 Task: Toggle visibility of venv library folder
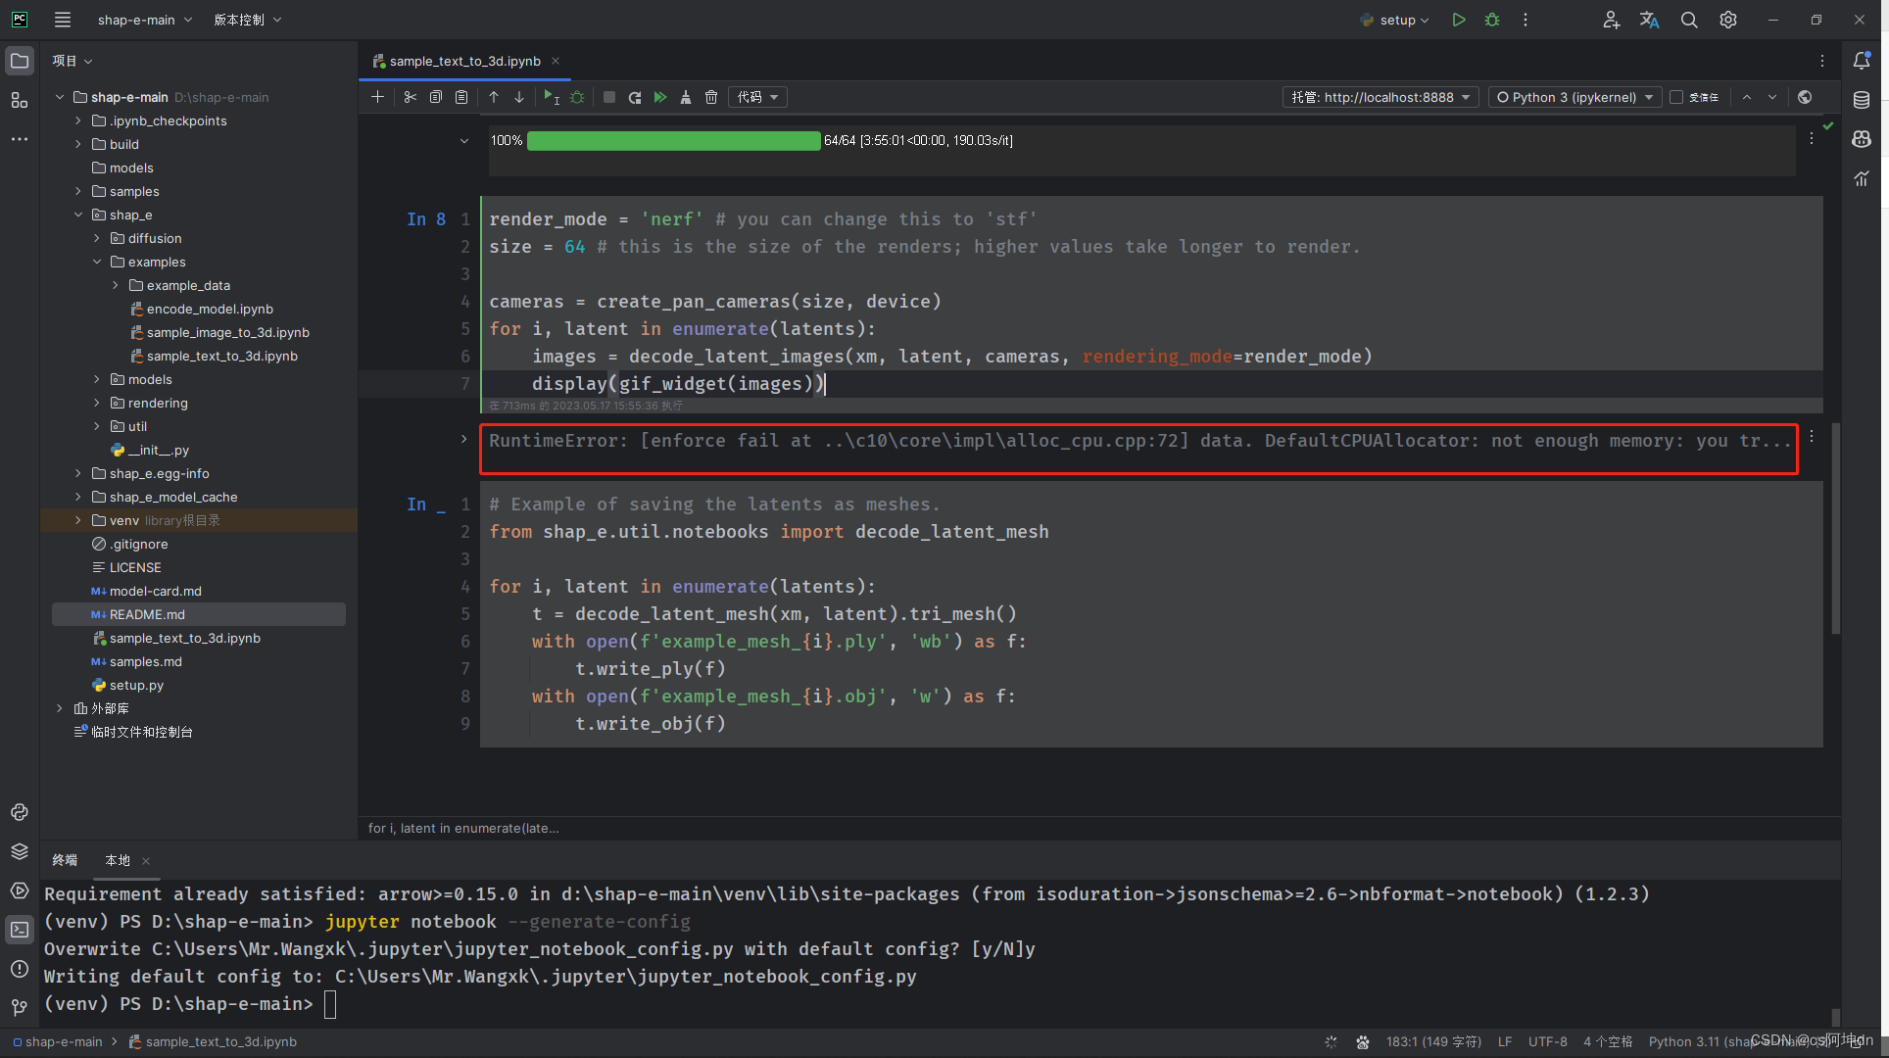coord(80,520)
